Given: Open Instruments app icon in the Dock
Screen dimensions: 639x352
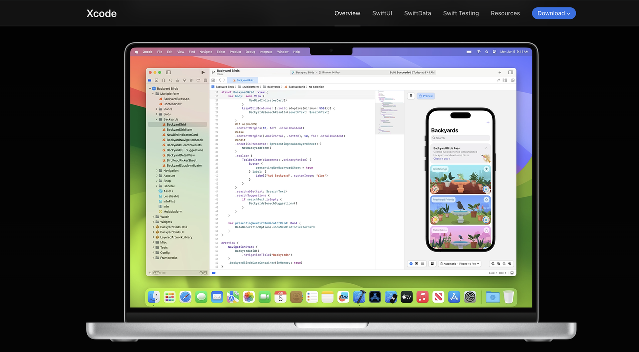Looking at the screenshot, I should point(375,297).
